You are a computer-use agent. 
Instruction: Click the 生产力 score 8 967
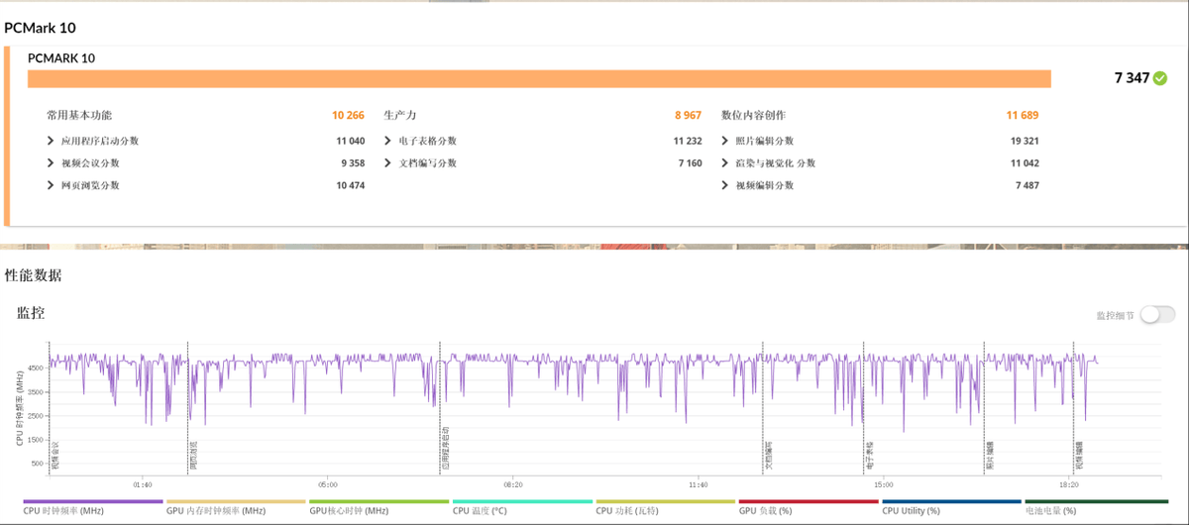tap(688, 115)
